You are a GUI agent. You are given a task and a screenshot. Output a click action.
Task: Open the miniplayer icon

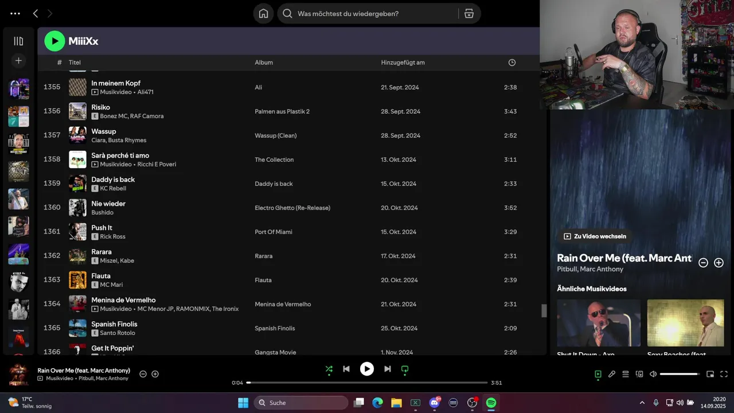[x=710, y=374]
